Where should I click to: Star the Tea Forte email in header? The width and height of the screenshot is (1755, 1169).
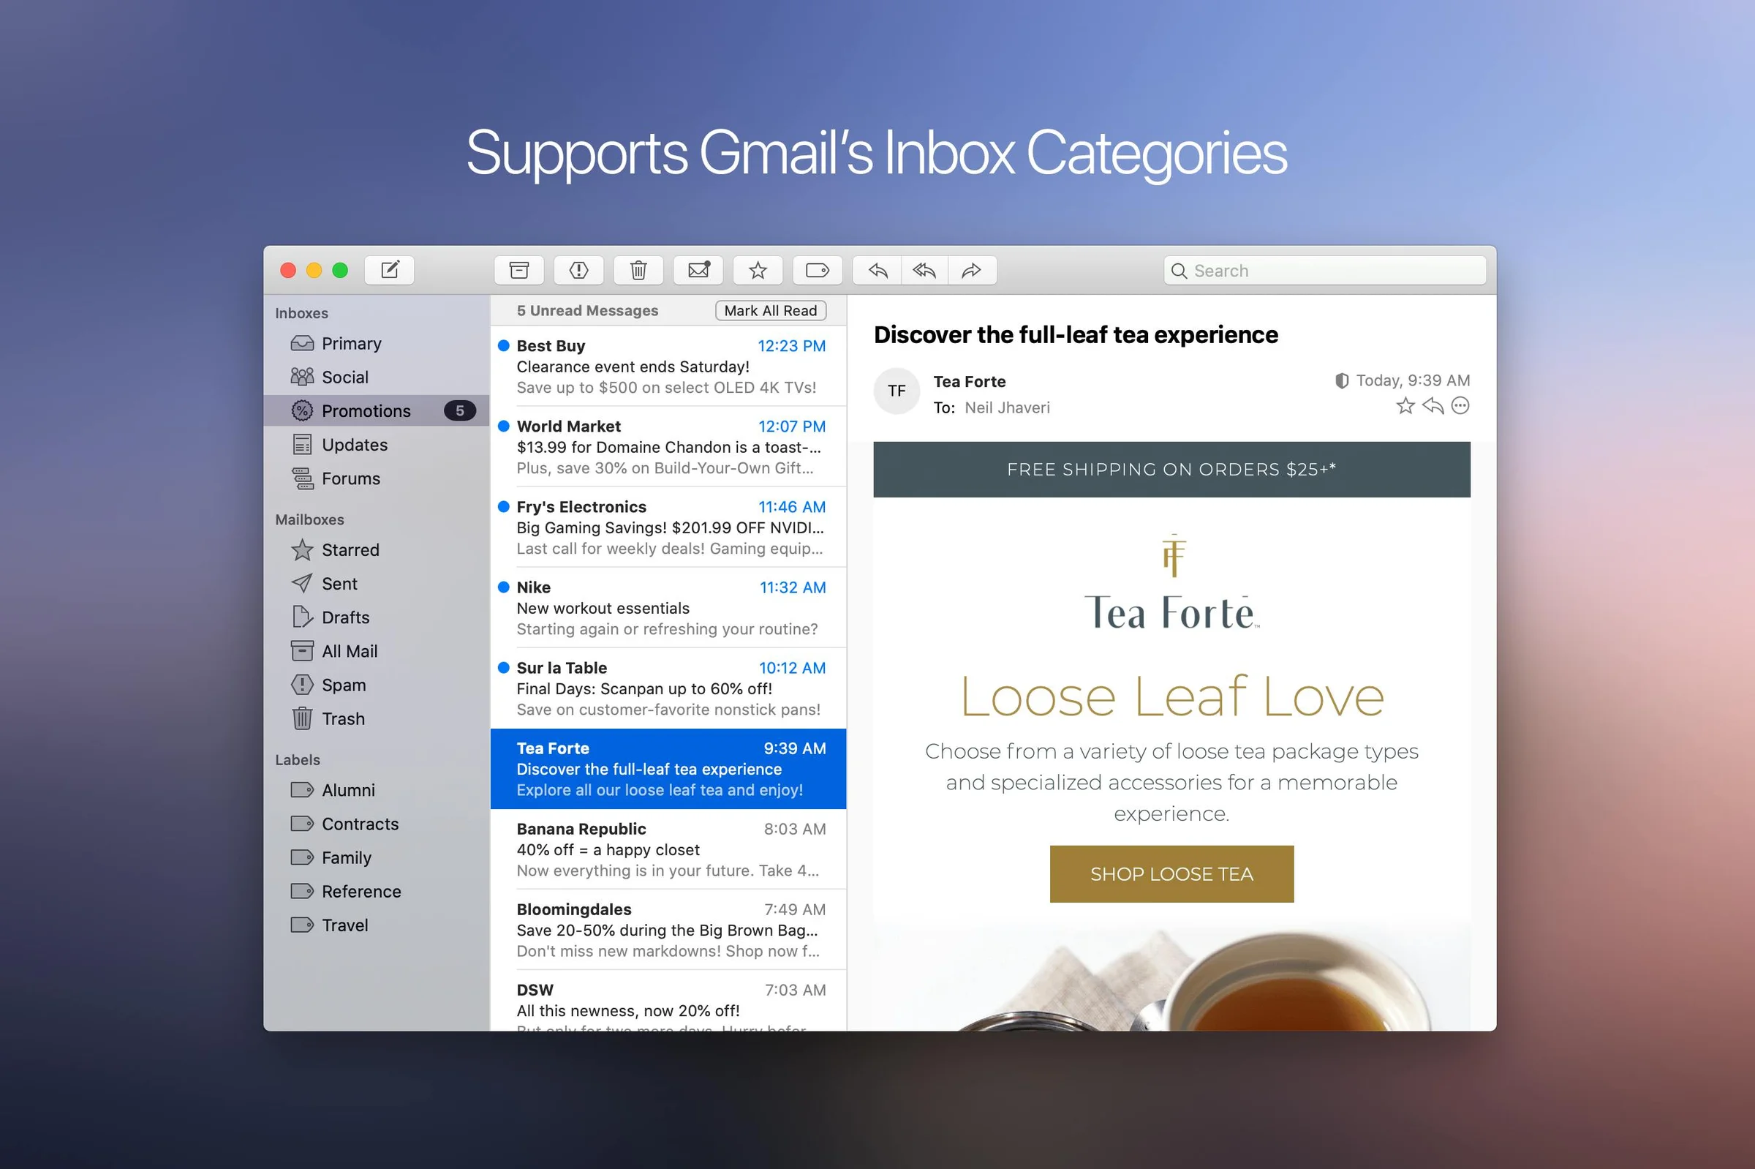click(1405, 406)
